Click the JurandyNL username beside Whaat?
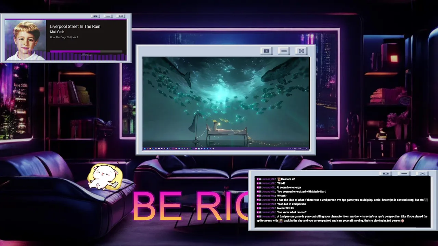The width and height of the screenshot is (438, 246). (269, 196)
